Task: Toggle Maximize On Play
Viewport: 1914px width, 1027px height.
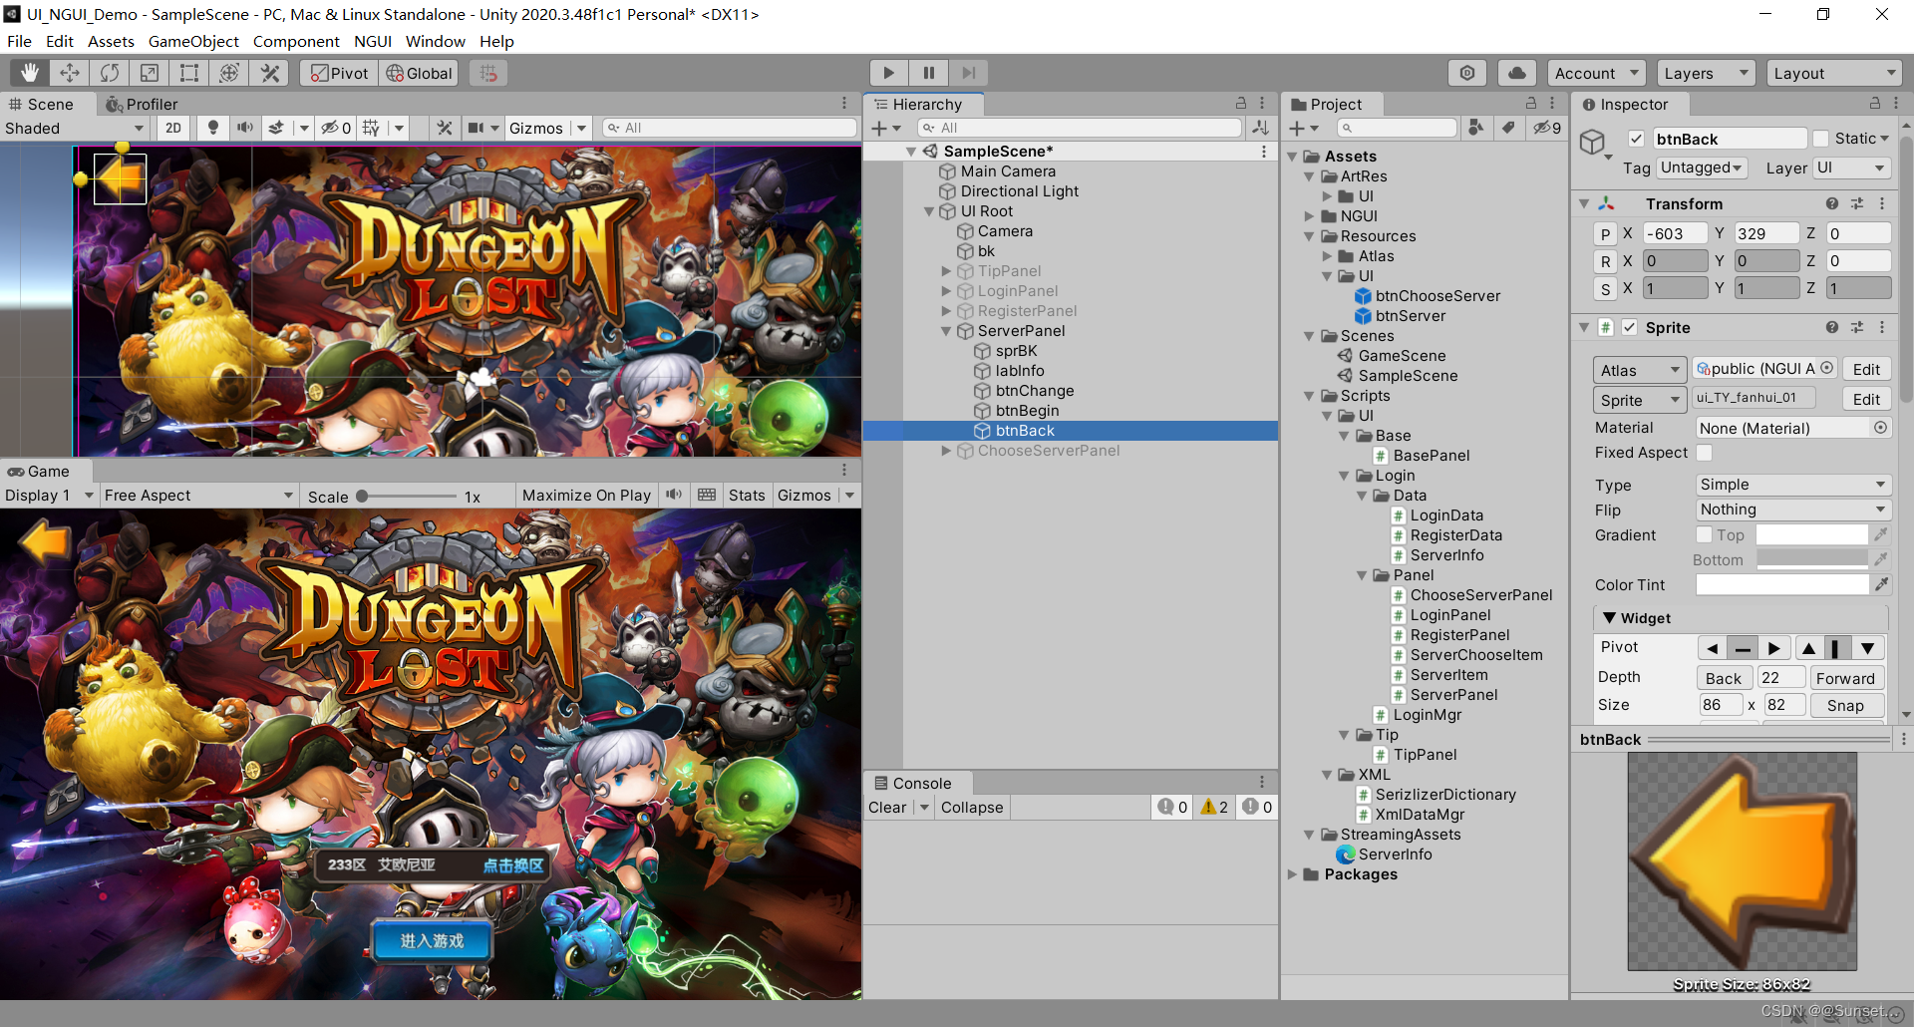Action: 586,496
